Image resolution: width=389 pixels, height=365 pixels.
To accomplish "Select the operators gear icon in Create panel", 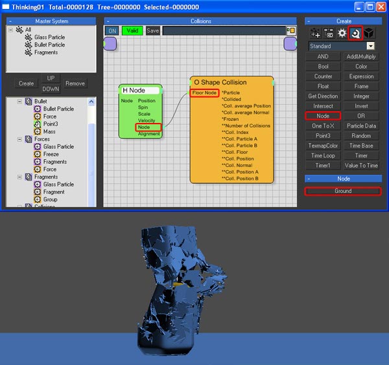I will point(342,33).
